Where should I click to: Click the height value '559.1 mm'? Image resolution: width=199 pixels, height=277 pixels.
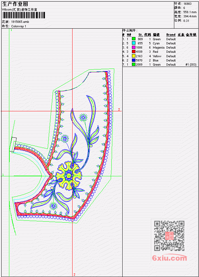tap(190, 12)
